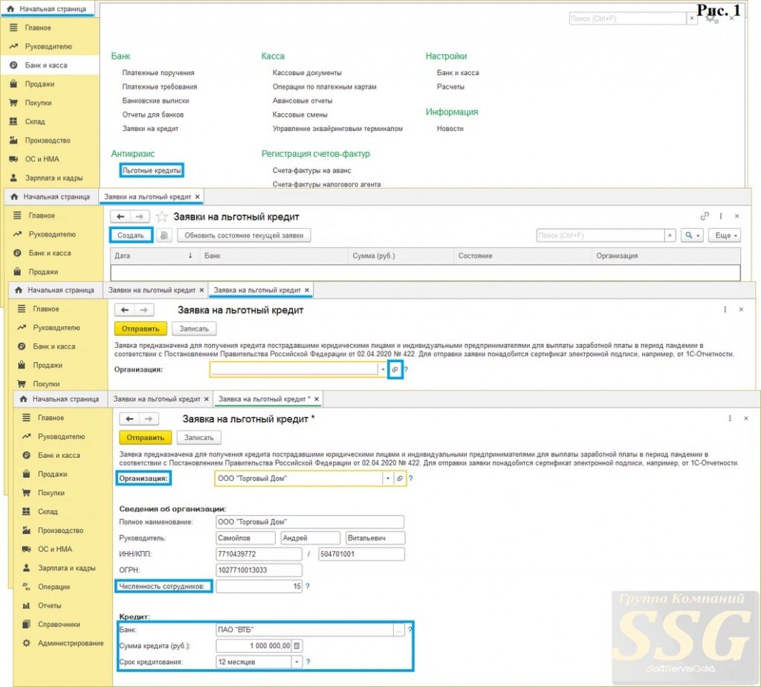Open the ООО "Торговый Дом" organization card icon
761x687 pixels.
(399, 478)
